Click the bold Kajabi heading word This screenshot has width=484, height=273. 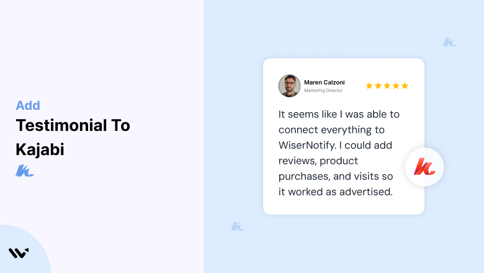[40, 150]
